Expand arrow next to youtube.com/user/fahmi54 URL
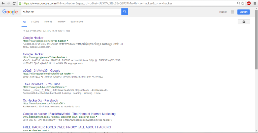Image resolution: width=258 pixels, height=133 pixels. click(66, 87)
